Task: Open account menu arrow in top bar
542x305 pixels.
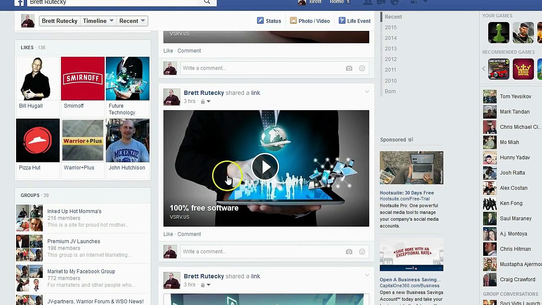Action: [x=425, y=2]
